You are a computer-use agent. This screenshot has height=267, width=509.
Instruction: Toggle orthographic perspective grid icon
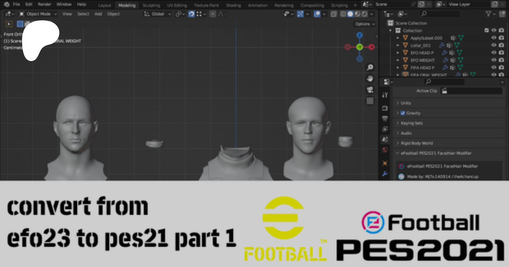(x=370, y=101)
